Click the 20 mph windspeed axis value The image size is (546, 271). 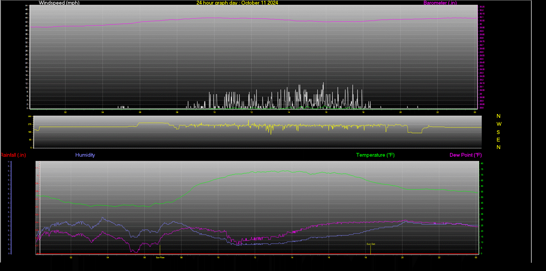[26, 67]
